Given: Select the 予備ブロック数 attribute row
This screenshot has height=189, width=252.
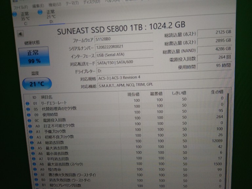Looking at the screenshot, I should [x=127, y=130].
